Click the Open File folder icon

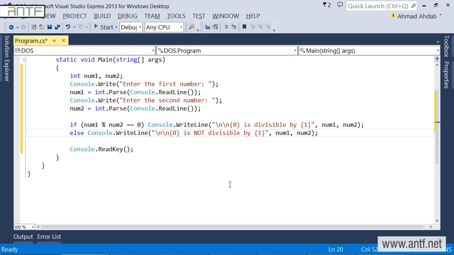coord(41,27)
